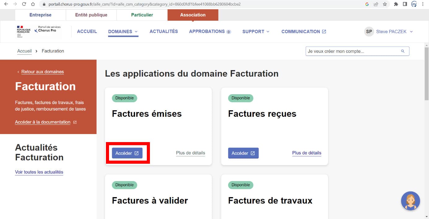
Task: Click the browser reload icon
Action: tap(24, 4)
